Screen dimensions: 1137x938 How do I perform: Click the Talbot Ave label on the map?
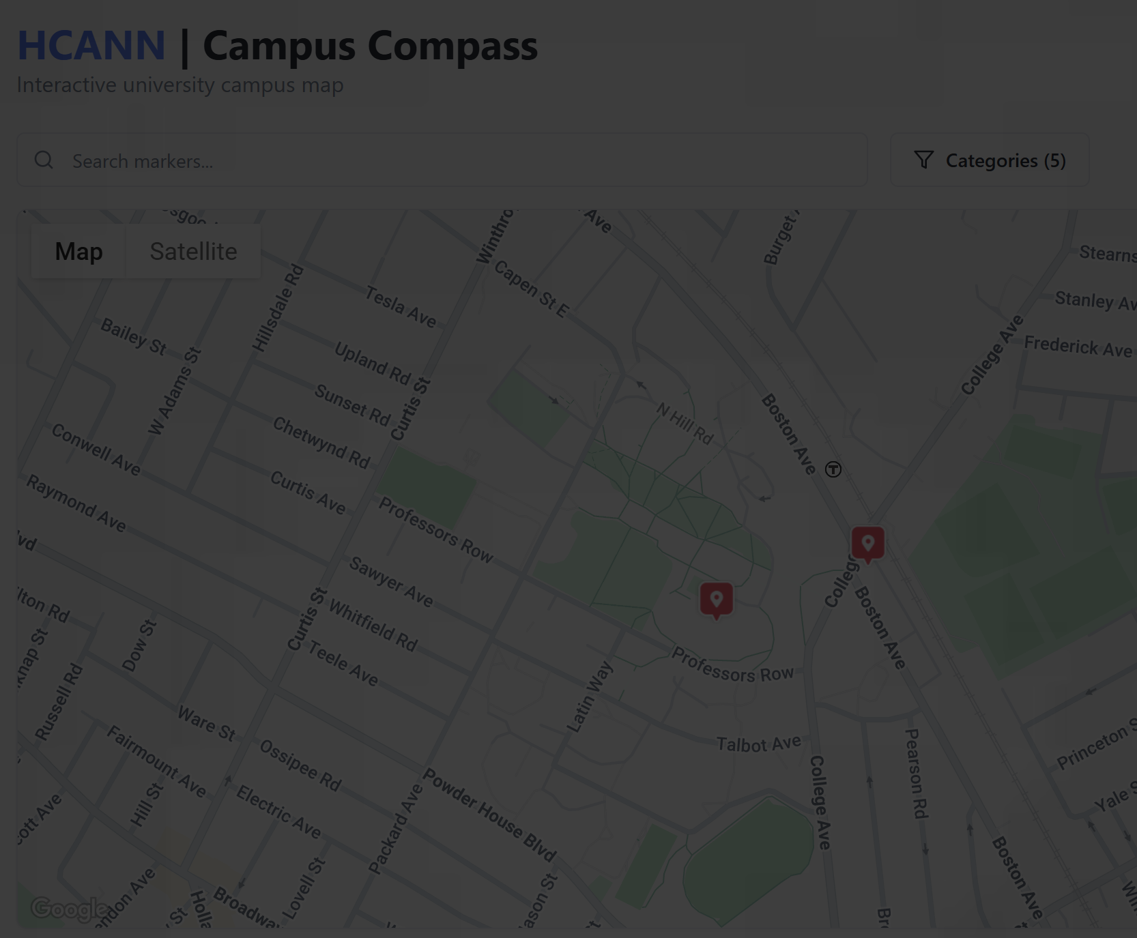[758, 744]
